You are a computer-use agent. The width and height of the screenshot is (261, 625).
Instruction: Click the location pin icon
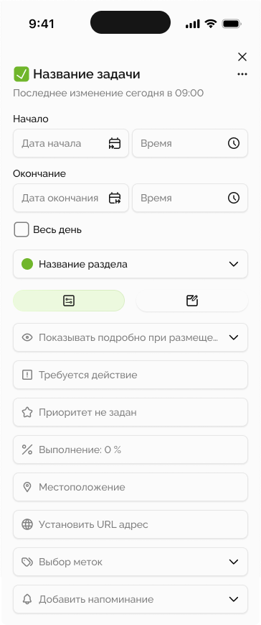[27, 487]
